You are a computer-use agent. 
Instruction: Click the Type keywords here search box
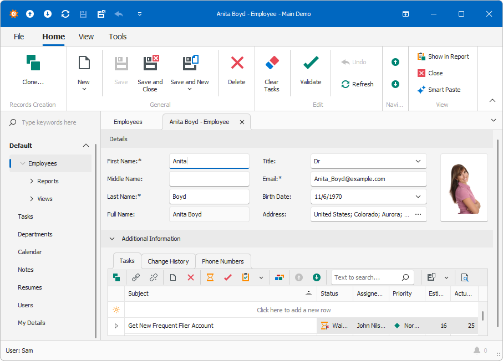(49, 122)
